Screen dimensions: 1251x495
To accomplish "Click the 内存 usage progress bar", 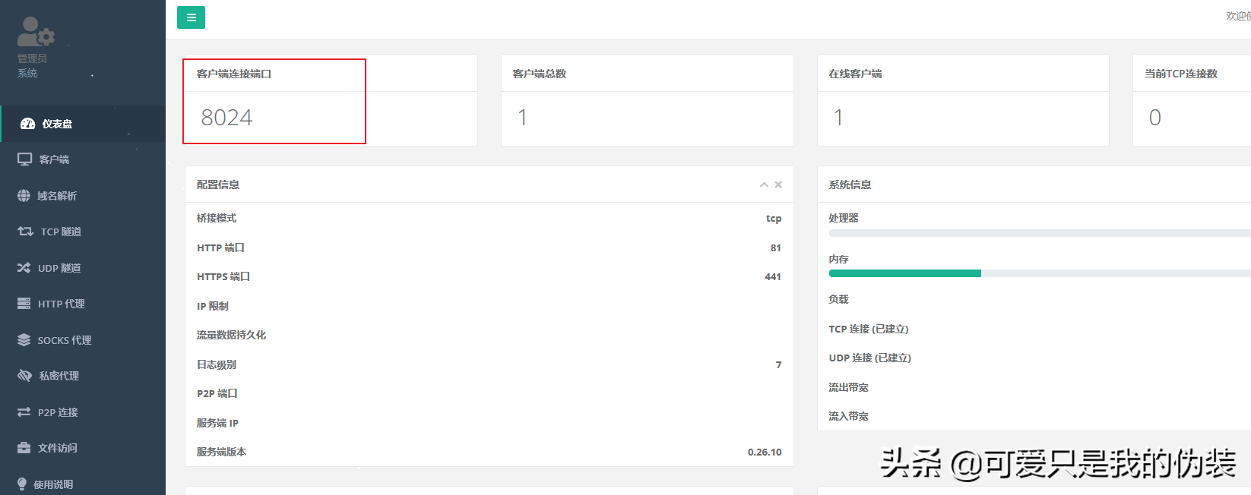I will click(1040, 273).
